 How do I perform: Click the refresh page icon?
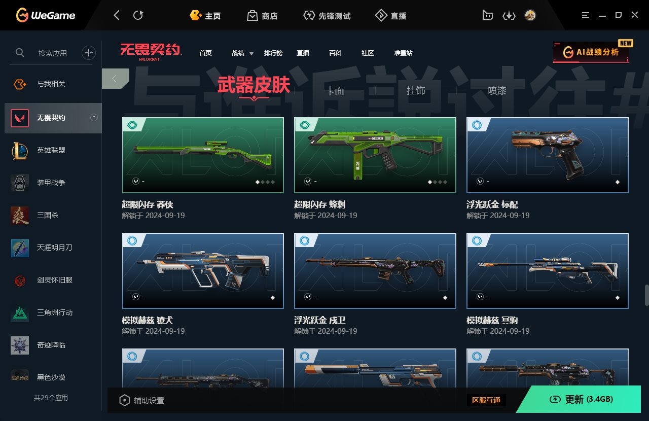pos(138,15)
